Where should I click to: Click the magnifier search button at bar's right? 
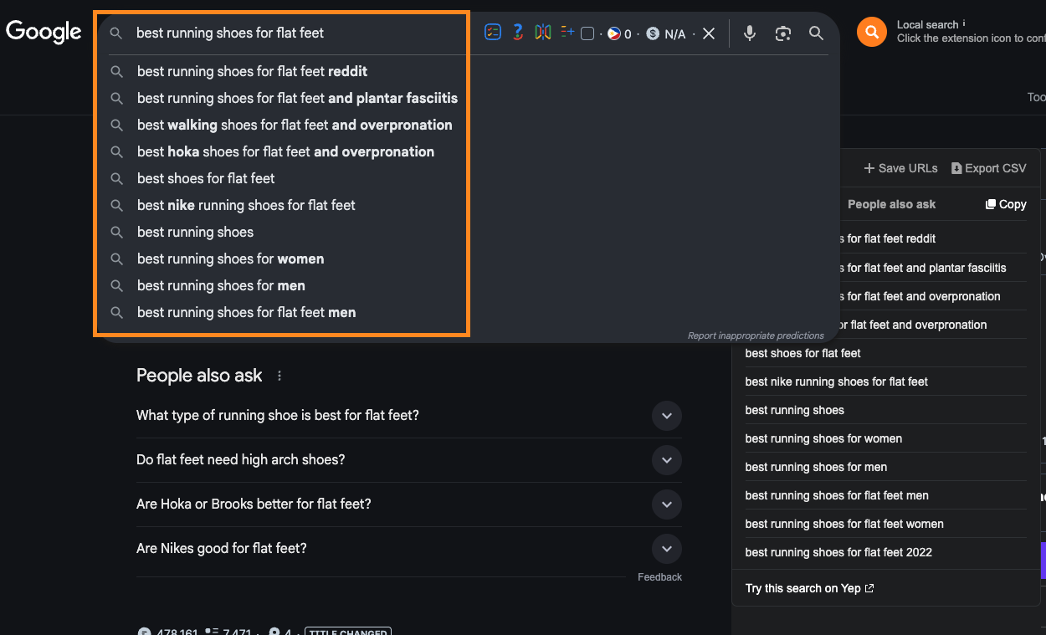pyautogui.click(x=816, y=33)
